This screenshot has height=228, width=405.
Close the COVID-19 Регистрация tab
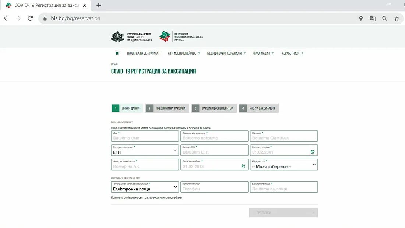[84, 5]
